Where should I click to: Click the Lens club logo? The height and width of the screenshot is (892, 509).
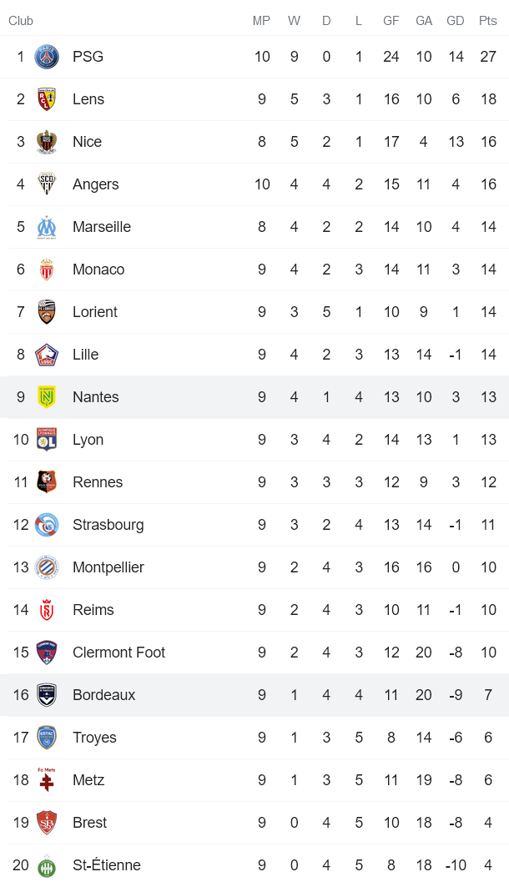47,99
